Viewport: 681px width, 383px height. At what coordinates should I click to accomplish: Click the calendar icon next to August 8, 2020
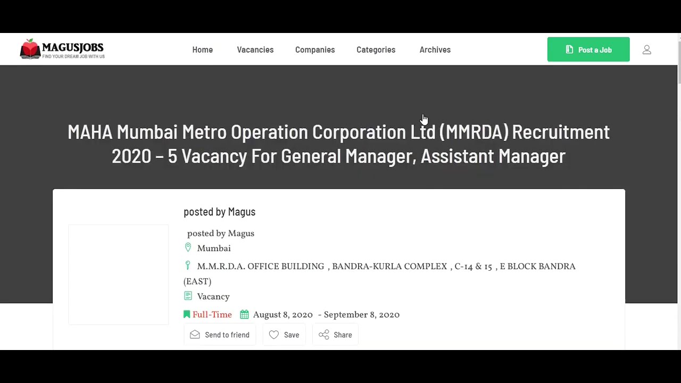244,314
